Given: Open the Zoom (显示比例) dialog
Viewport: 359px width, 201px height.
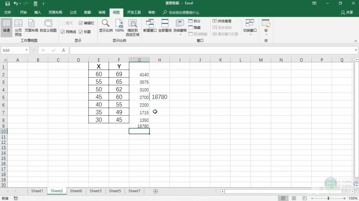Looking at the screenshot, I should [106, 26].
